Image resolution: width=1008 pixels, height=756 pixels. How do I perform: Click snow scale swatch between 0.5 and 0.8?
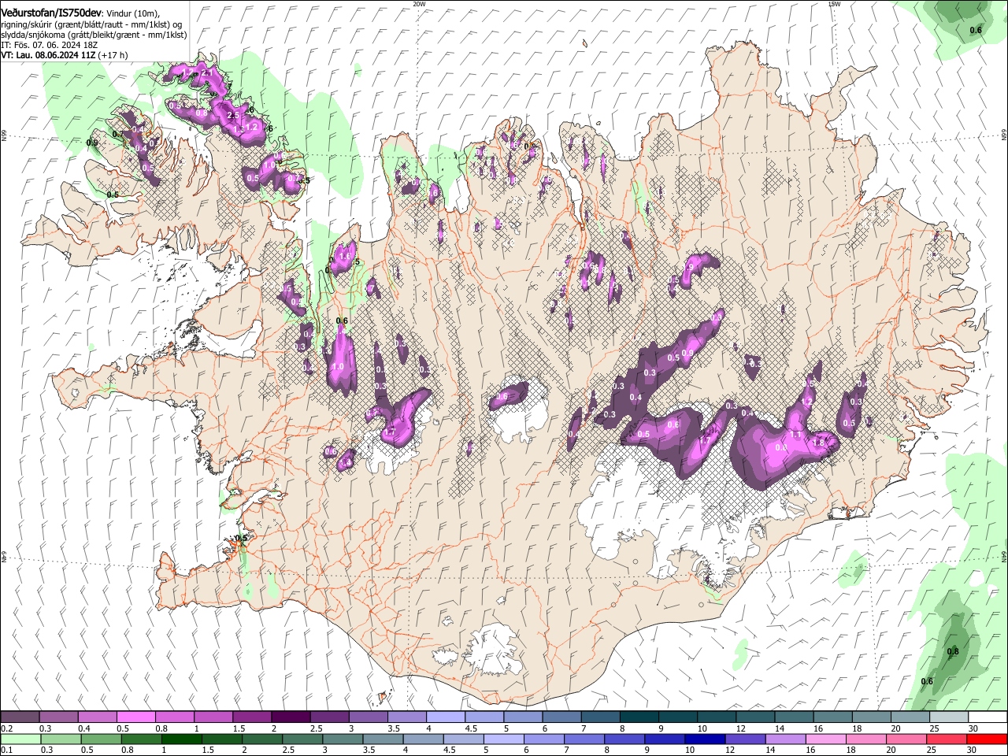(x=135, y=717)
